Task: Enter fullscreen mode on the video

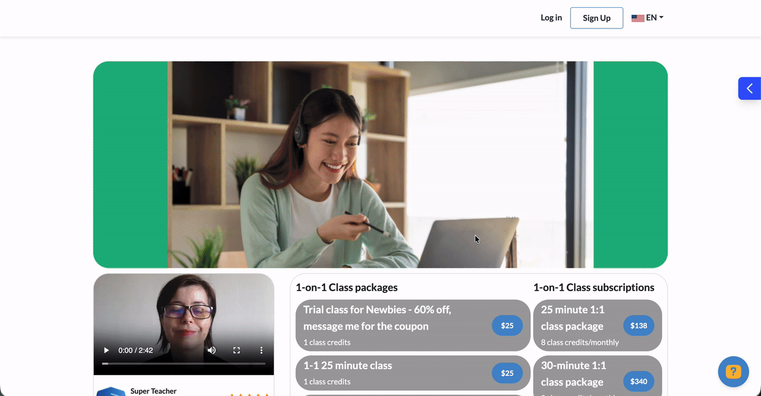Action: tap(237, 350)
